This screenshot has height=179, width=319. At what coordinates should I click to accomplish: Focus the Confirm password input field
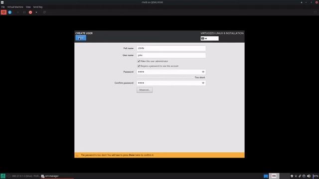171,83
